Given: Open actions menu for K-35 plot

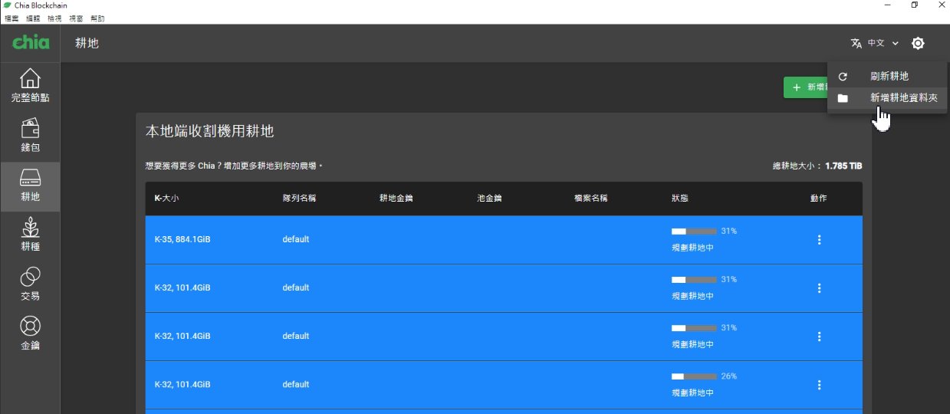Looking at the screenshot, I should 819,240.
